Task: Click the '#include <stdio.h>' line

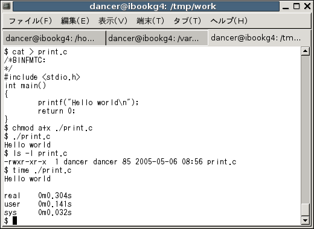Action: tap(42, 77)
